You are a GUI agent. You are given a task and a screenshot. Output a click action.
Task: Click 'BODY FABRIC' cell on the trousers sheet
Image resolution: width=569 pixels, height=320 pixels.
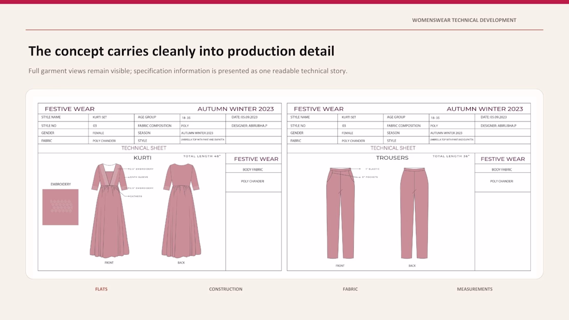click(502, 170)
